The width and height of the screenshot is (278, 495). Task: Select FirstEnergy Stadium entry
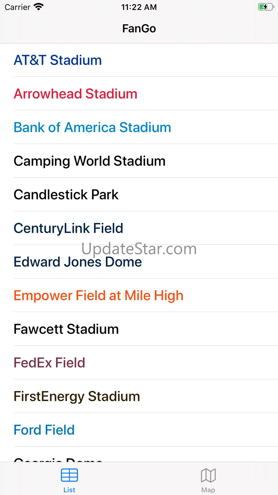pyautogui.click(x=139, y=396)
